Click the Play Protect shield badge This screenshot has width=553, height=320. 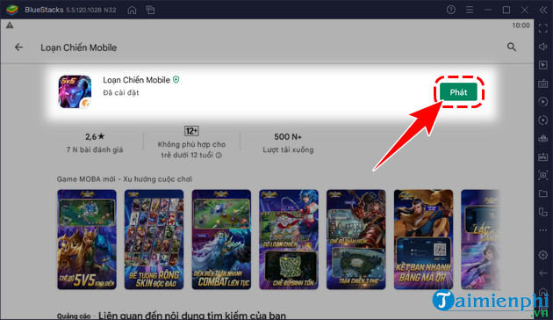pyautogui.click(x=176, y=80)
